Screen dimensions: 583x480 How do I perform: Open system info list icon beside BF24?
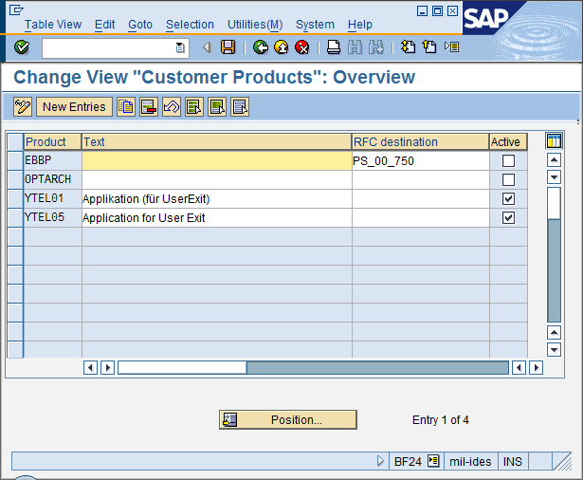pos(433,461)
